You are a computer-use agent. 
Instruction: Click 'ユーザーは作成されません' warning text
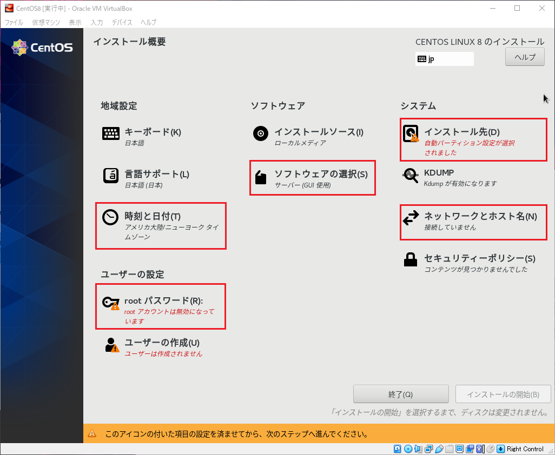click(163, 353)
